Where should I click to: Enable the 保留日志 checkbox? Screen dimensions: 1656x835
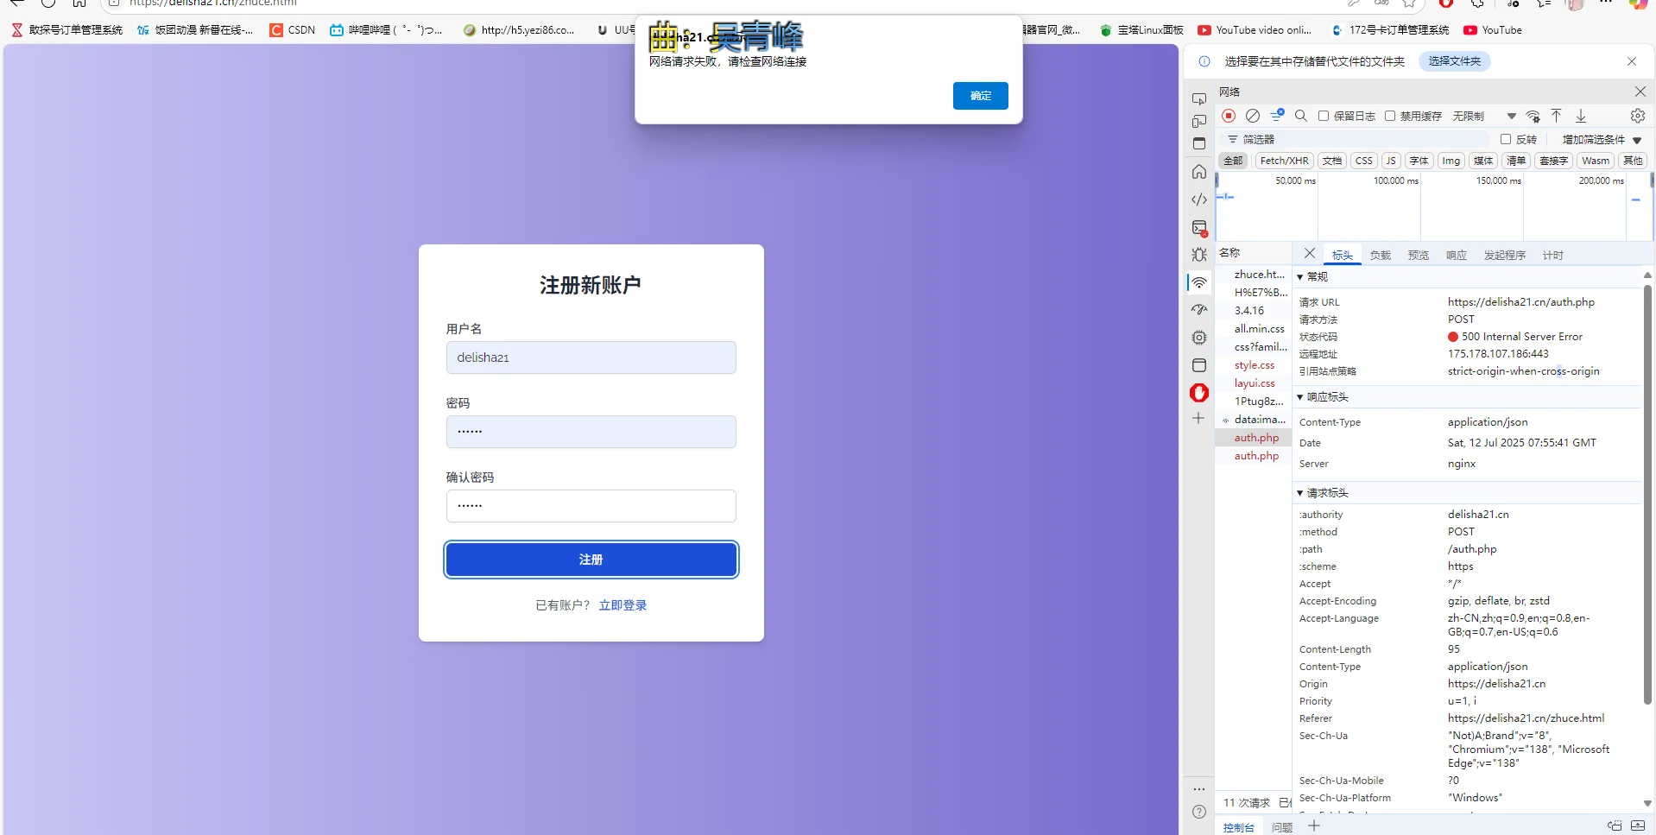point(1326,116)
